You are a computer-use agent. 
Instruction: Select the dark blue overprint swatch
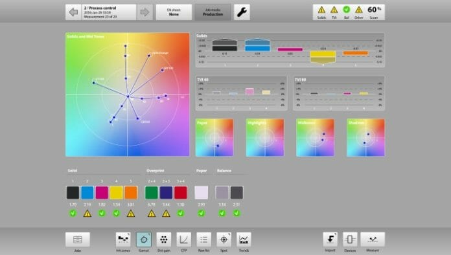pos(166,192)
